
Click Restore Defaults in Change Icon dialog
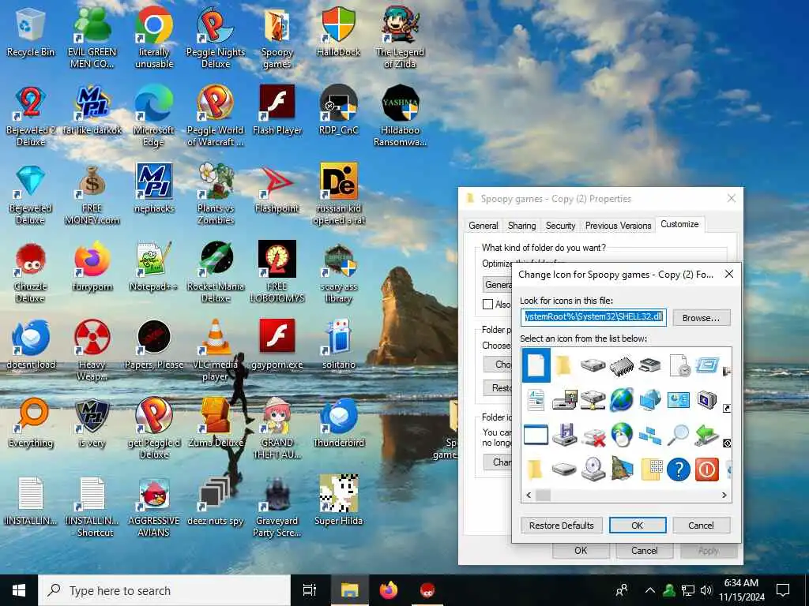point(562,525)
